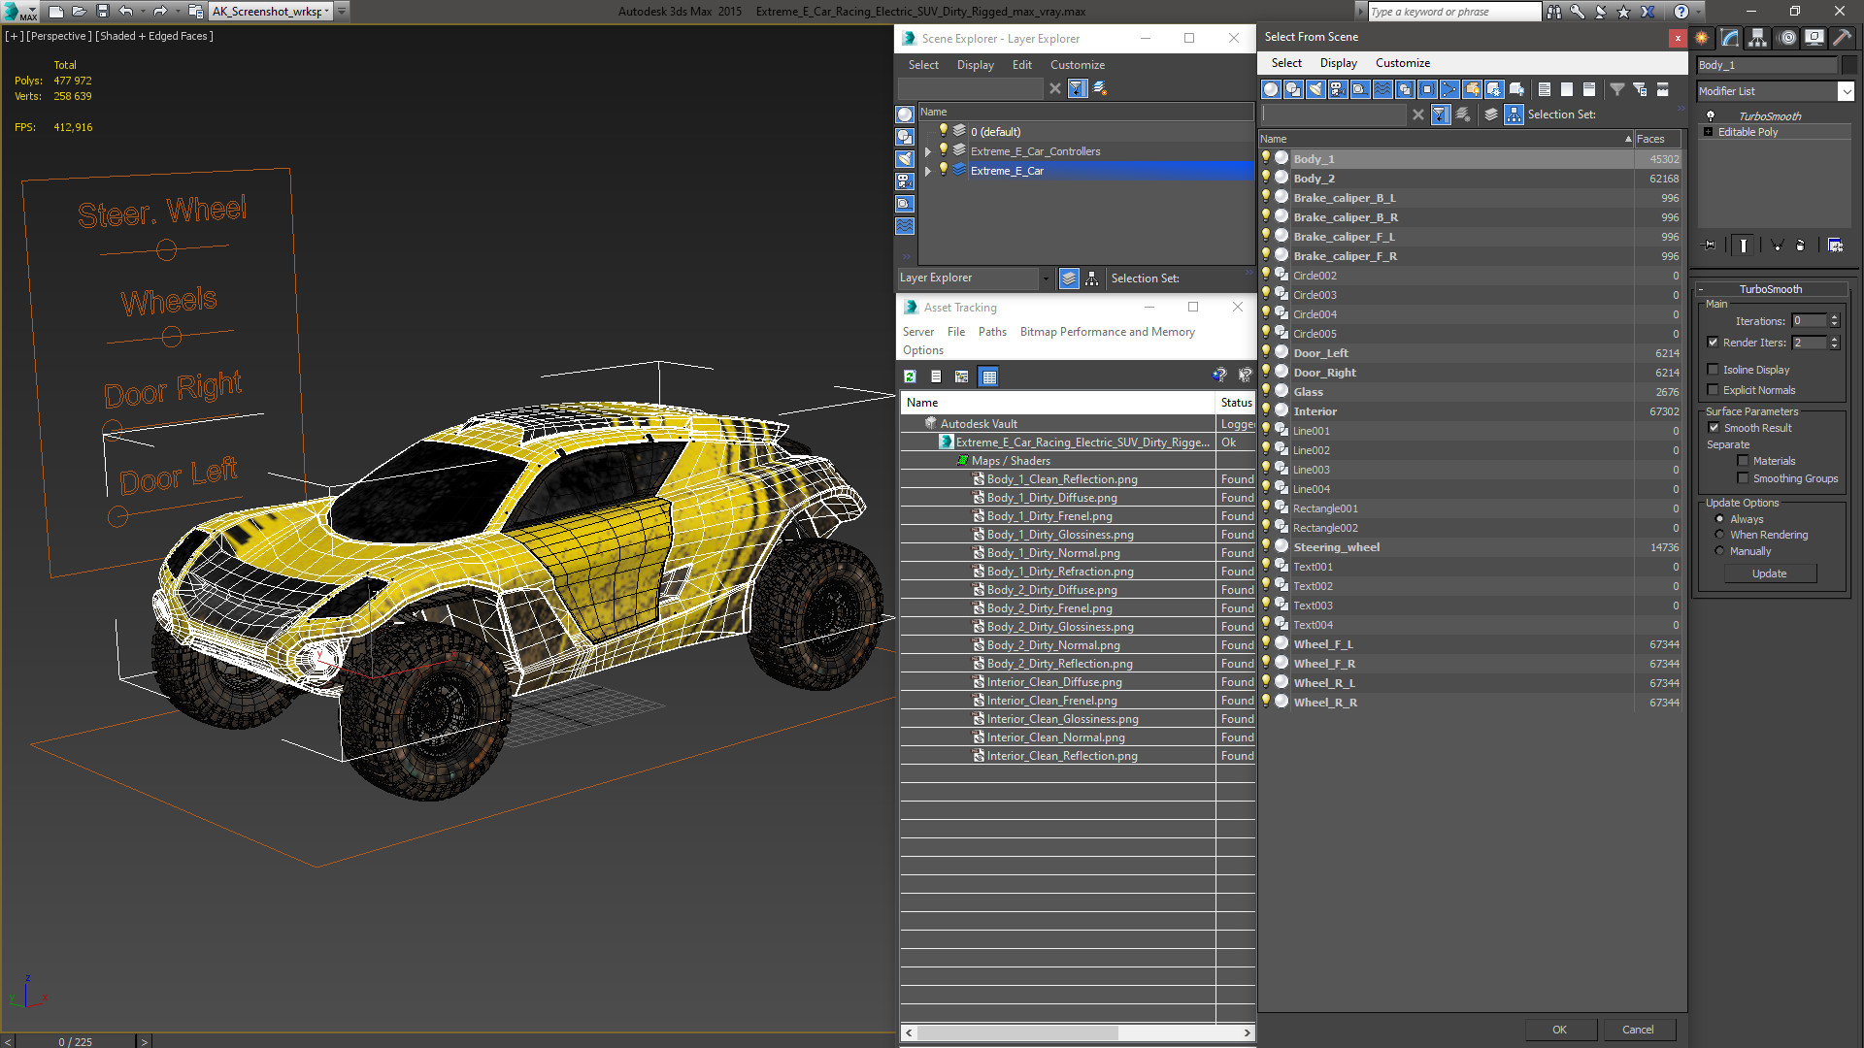
Task: Click Pin Stack icon in modifier panel
Action: [1710, 246]
